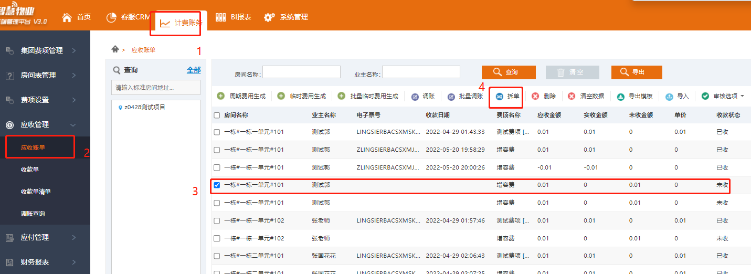Click the edit icon for 调账
The height and width of the screenshot is (274, 751).
(415, 97)
